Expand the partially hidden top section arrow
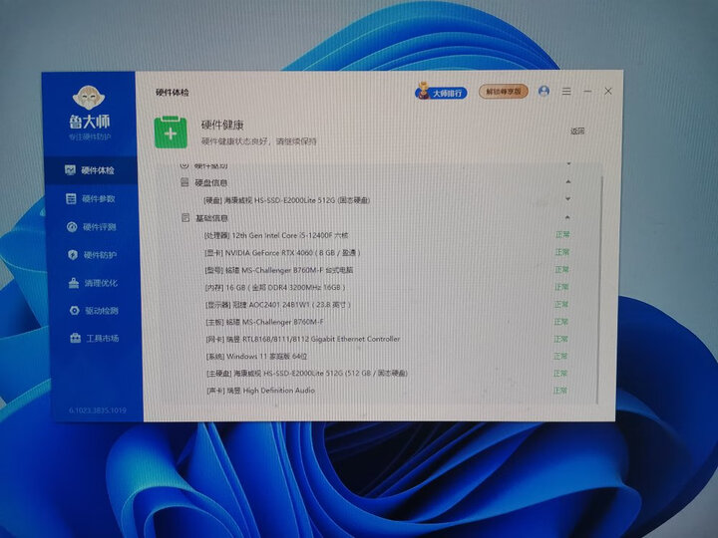 (568, 163)
